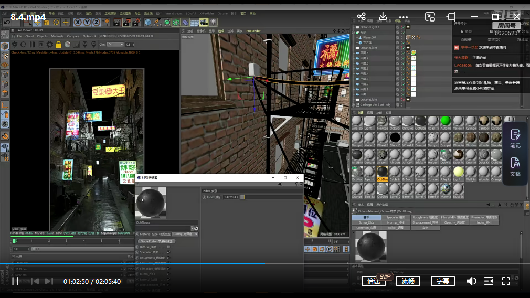Toggle the yellow lock icon in Live Viewer
Image resolution: width=530 pixels, height=298 pixels.
(58, 45)
